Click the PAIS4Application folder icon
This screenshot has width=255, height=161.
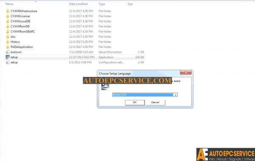point(8,47)
